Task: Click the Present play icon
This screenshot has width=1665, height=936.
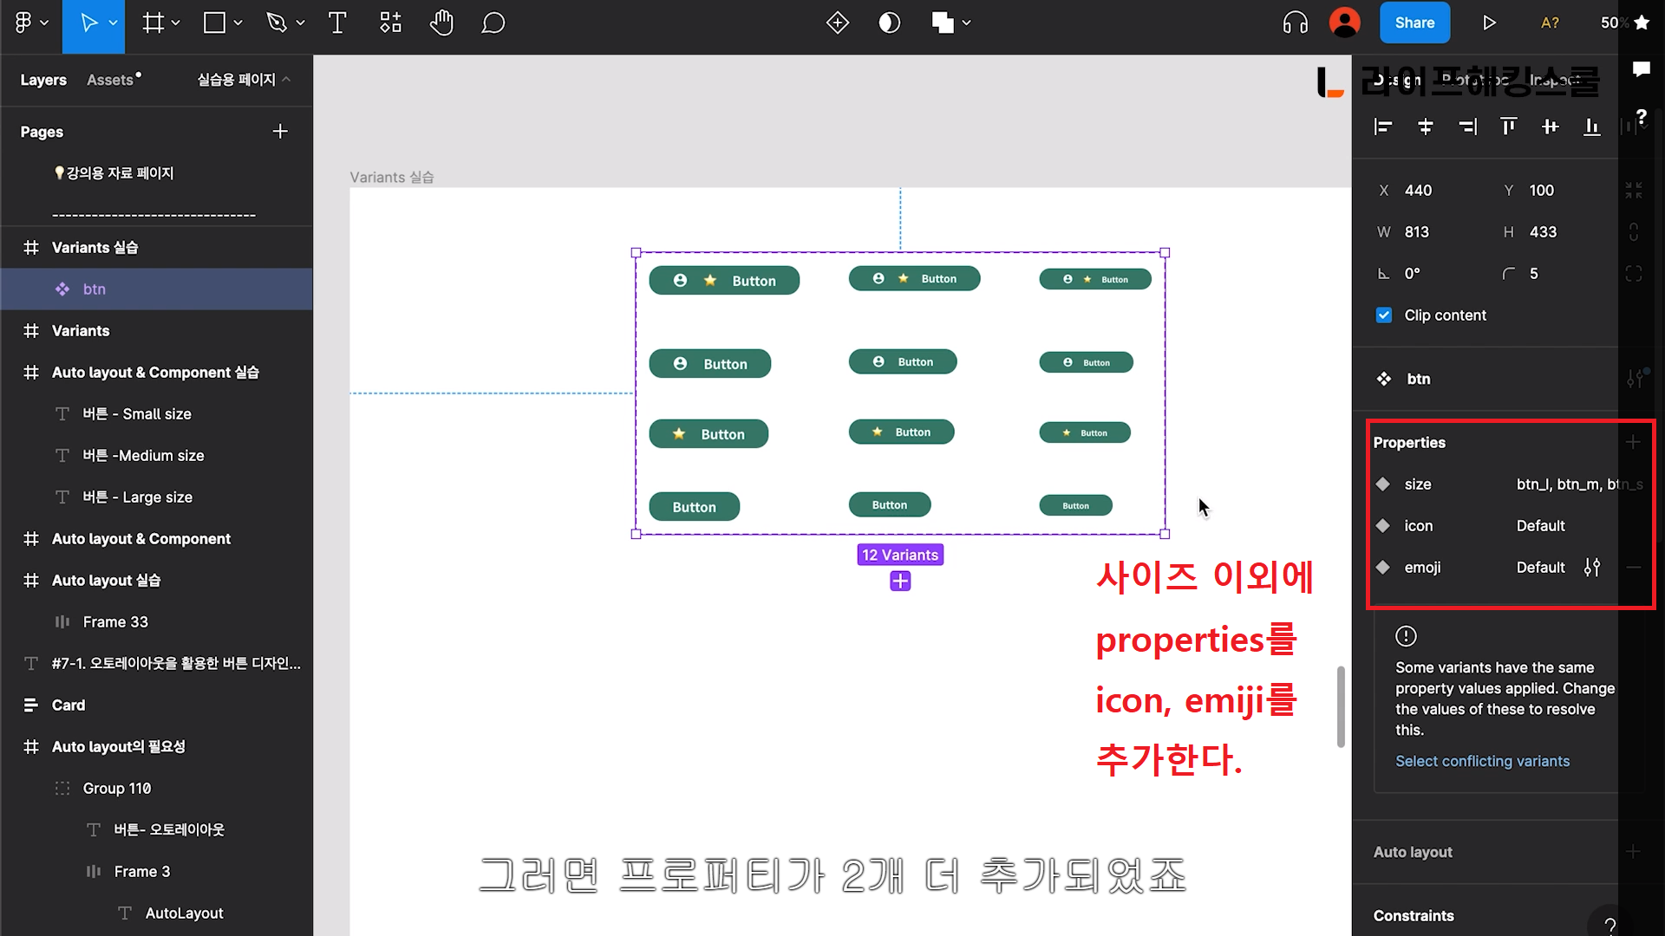Action: pyautogui.click(x=1489, y=23)
